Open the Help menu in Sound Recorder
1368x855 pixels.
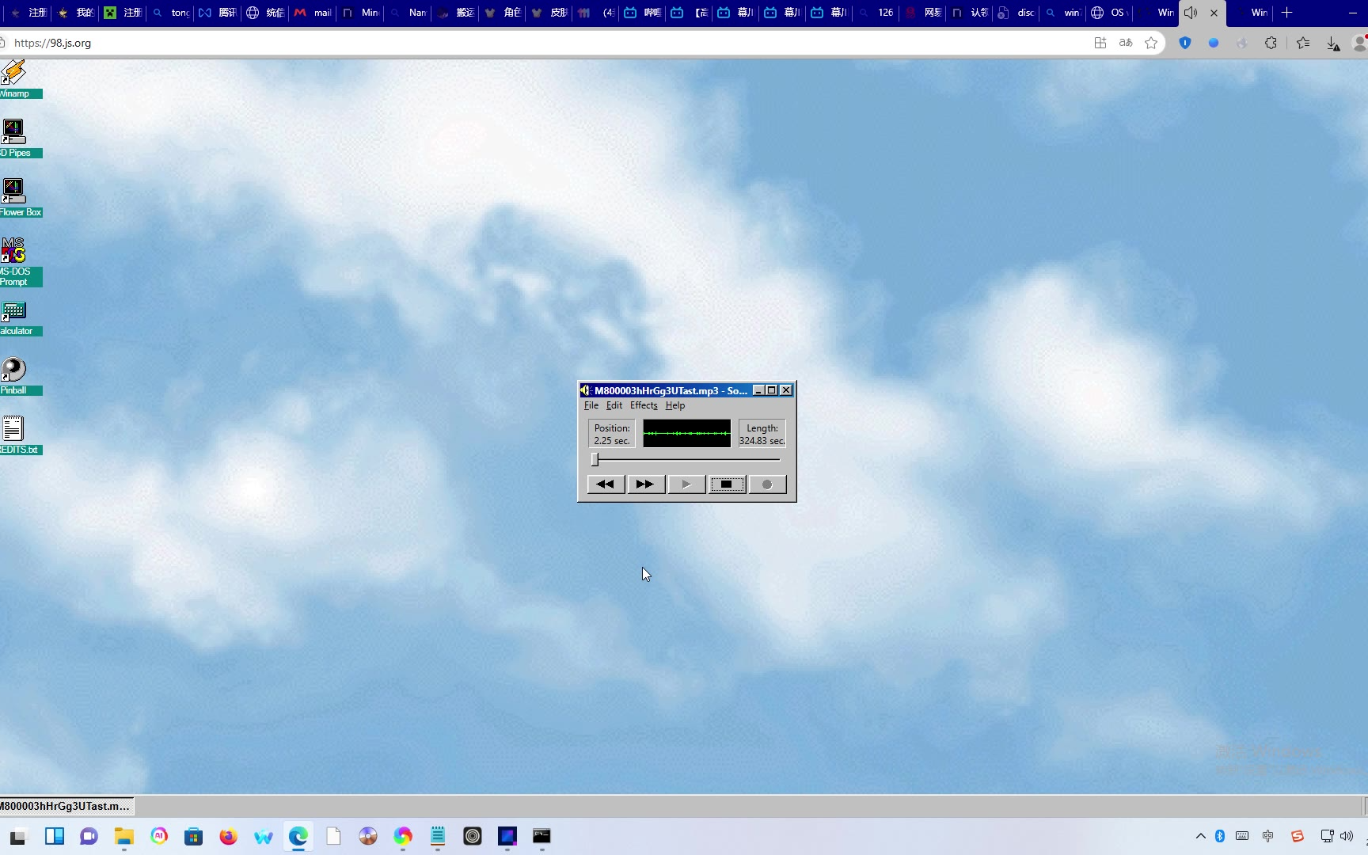pos(674,405)
